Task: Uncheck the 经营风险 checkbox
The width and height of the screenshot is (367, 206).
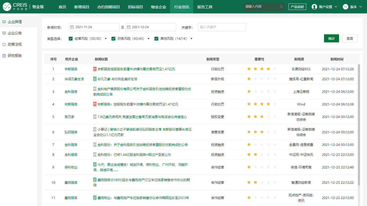Action: (x=71, y=39)
